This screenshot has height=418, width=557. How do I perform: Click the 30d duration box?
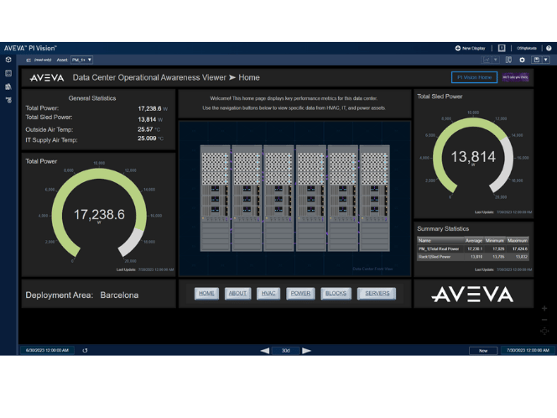[285, 351]
